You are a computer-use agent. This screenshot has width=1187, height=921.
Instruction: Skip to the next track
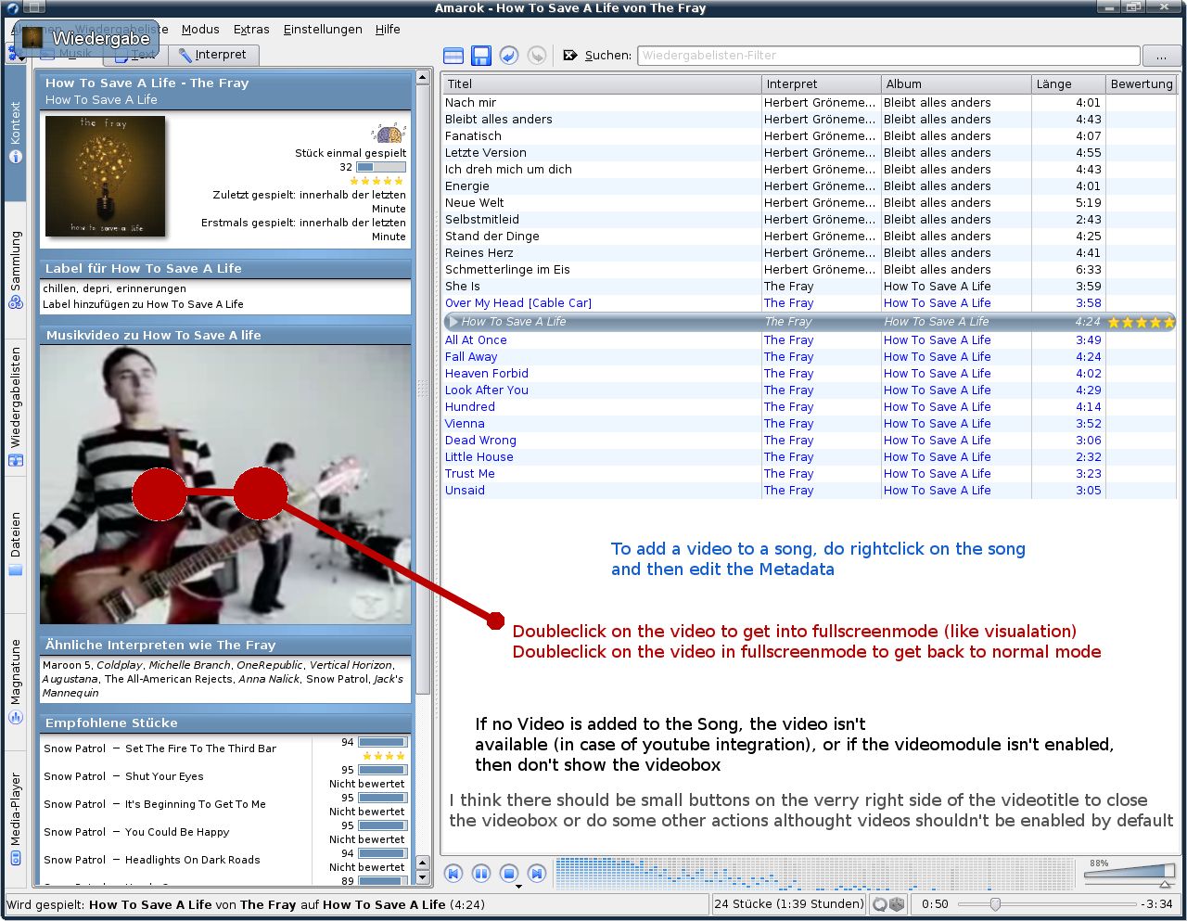(x=537, y=874)
